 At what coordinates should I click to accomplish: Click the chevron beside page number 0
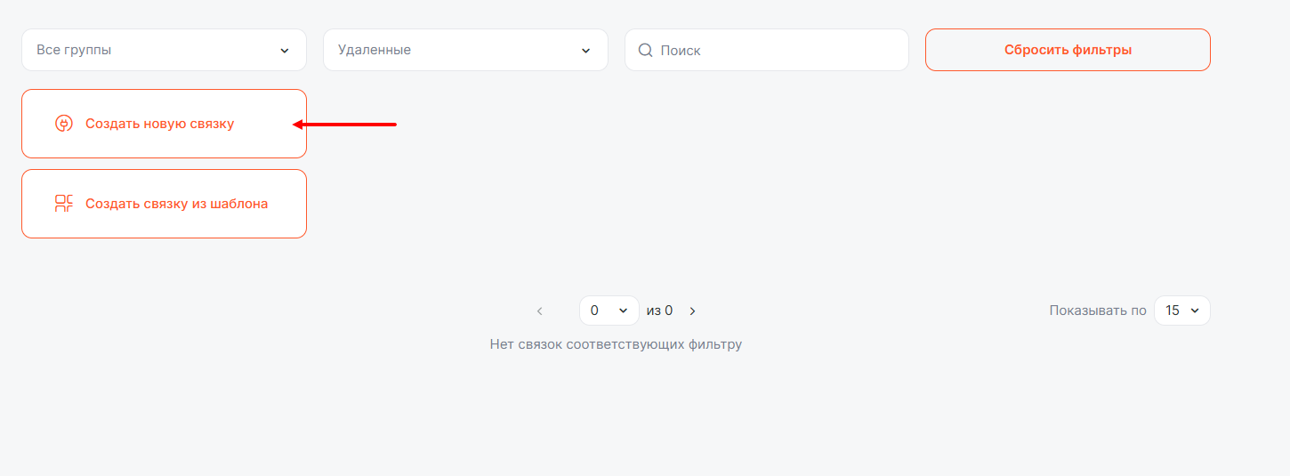point(623,311)
